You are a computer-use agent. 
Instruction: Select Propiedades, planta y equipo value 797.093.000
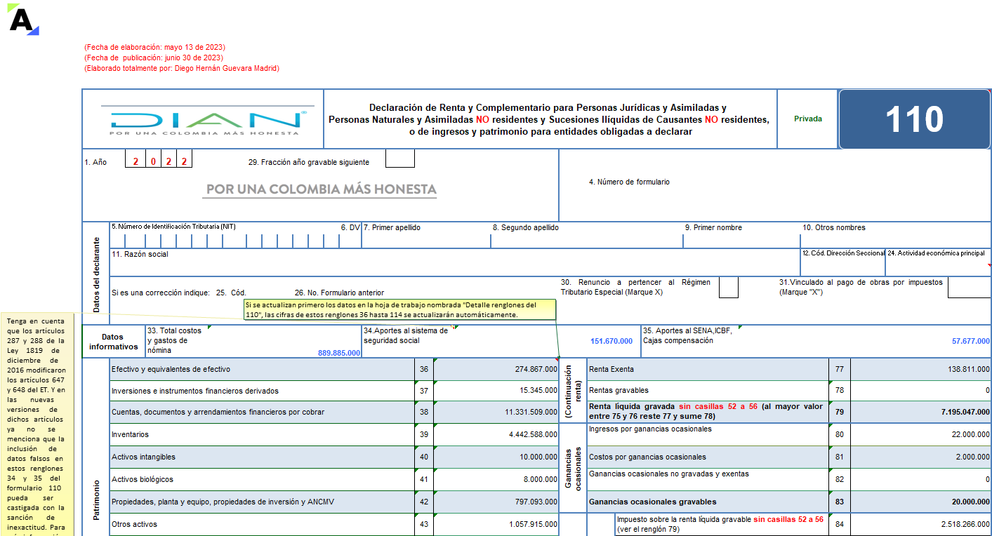[x=495, y=502]
